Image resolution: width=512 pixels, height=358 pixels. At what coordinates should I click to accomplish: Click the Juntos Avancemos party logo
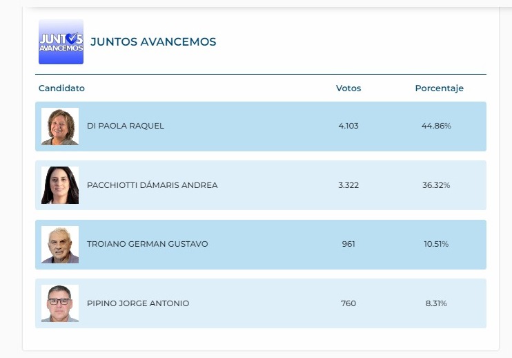61,42
